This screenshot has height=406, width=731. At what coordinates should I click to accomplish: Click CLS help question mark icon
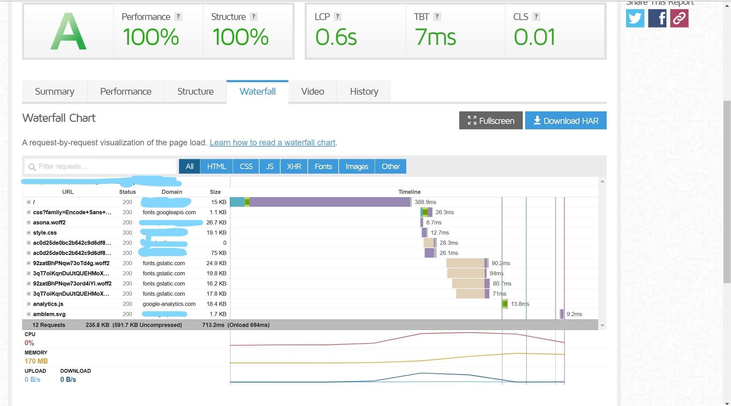536,17
